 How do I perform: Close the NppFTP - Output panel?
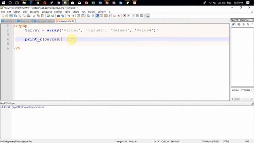click(x=252, y=103)
